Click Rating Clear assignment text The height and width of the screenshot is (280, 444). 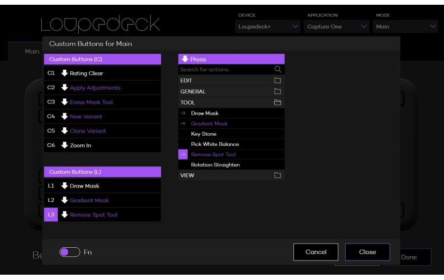pyautogui.click(x=86, y=73)
